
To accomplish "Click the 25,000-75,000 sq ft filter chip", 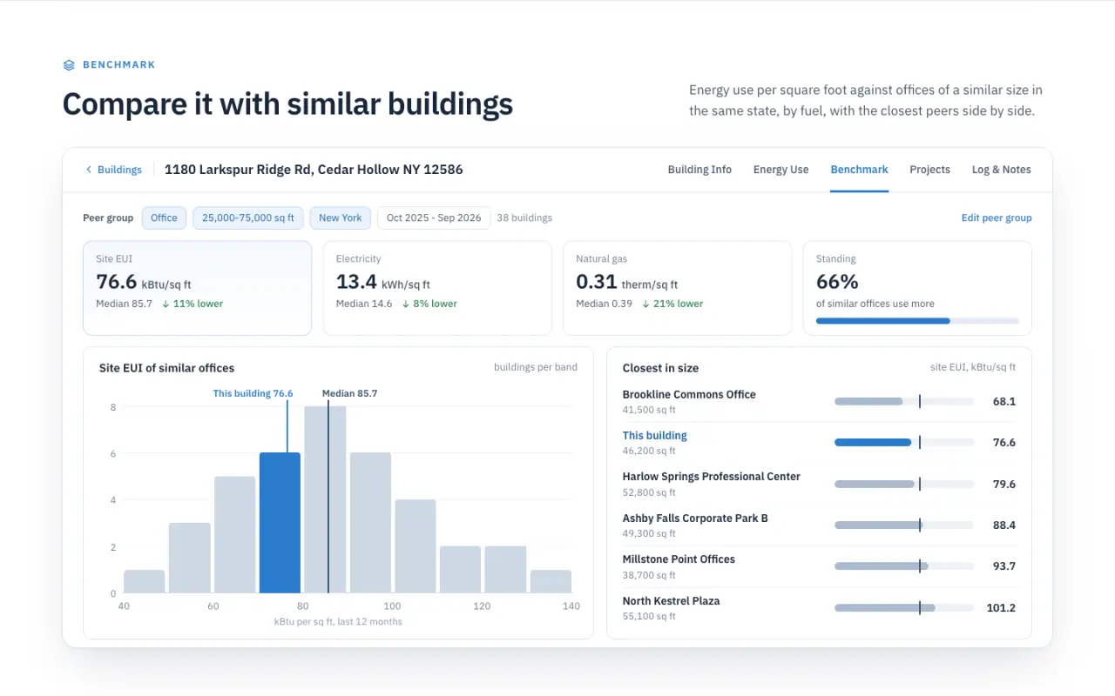I will [248, 217].
